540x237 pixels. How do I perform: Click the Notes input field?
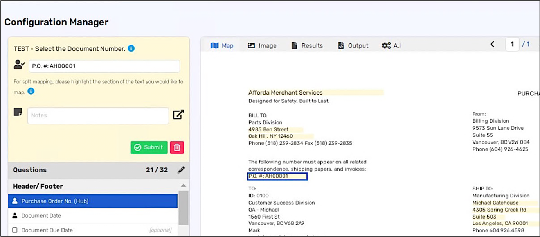[x=98, y=115]
